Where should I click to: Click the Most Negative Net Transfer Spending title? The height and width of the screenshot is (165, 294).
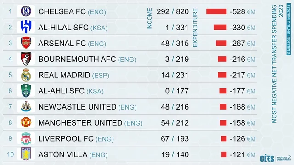coord(277,64)
